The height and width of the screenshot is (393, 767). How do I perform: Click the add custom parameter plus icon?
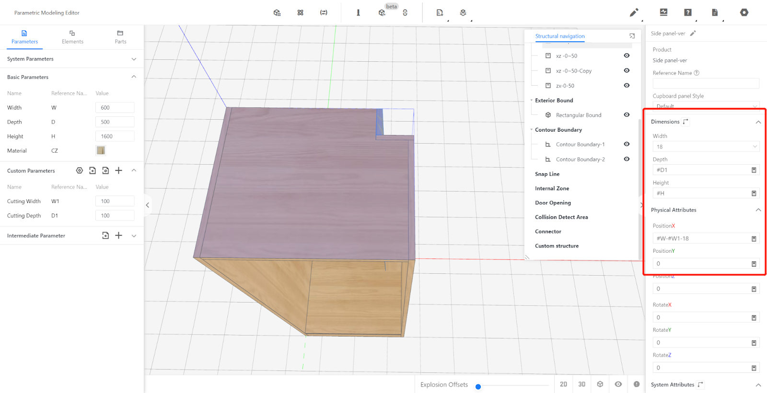pos(119,170)
